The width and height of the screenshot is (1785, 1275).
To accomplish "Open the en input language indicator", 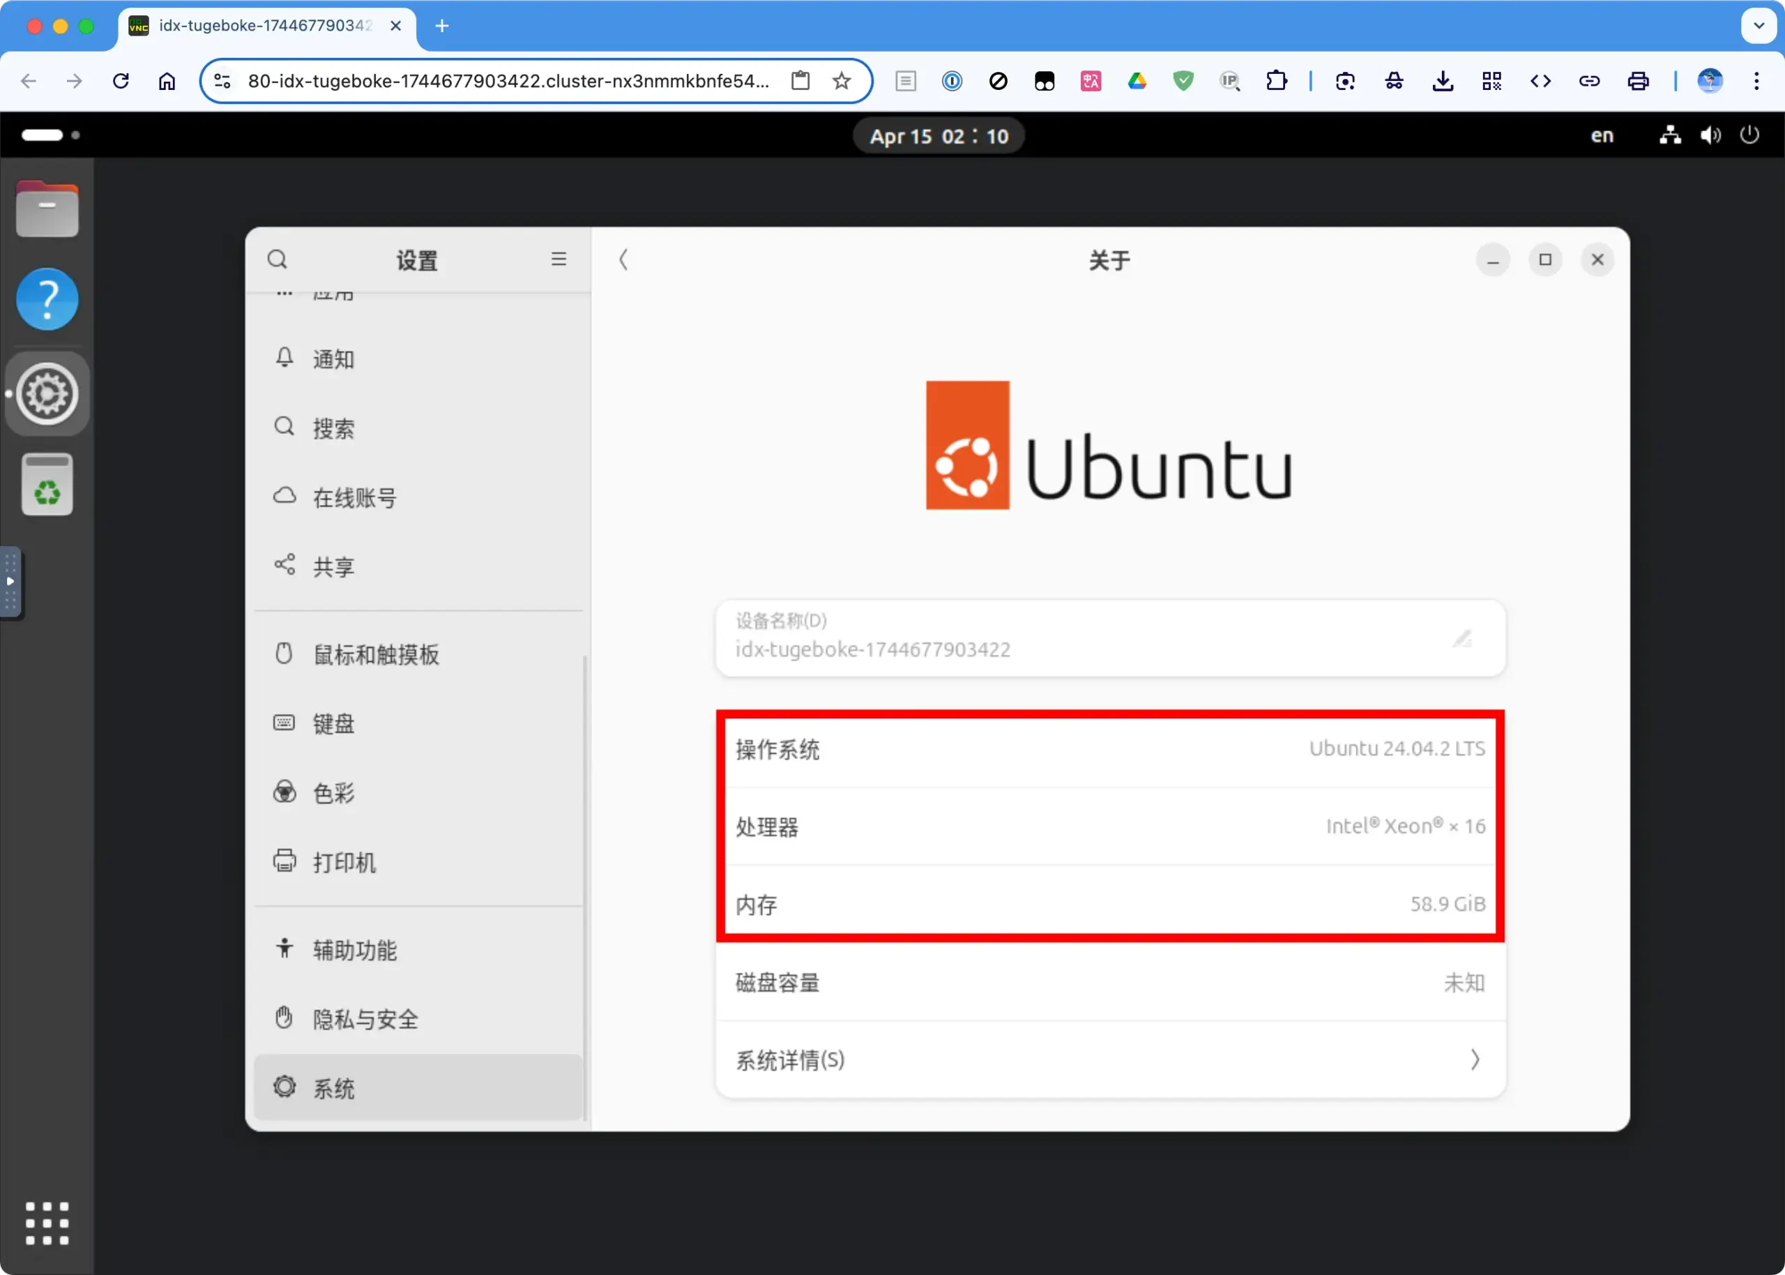I will click(x=1602, y=136).
